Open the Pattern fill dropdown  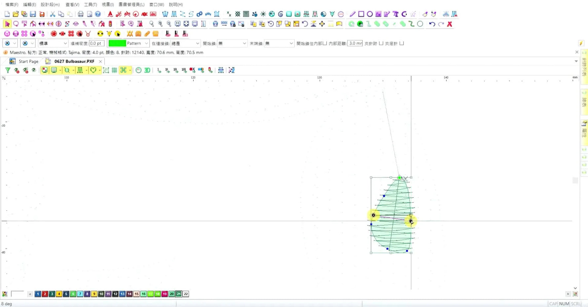[129, 43]
